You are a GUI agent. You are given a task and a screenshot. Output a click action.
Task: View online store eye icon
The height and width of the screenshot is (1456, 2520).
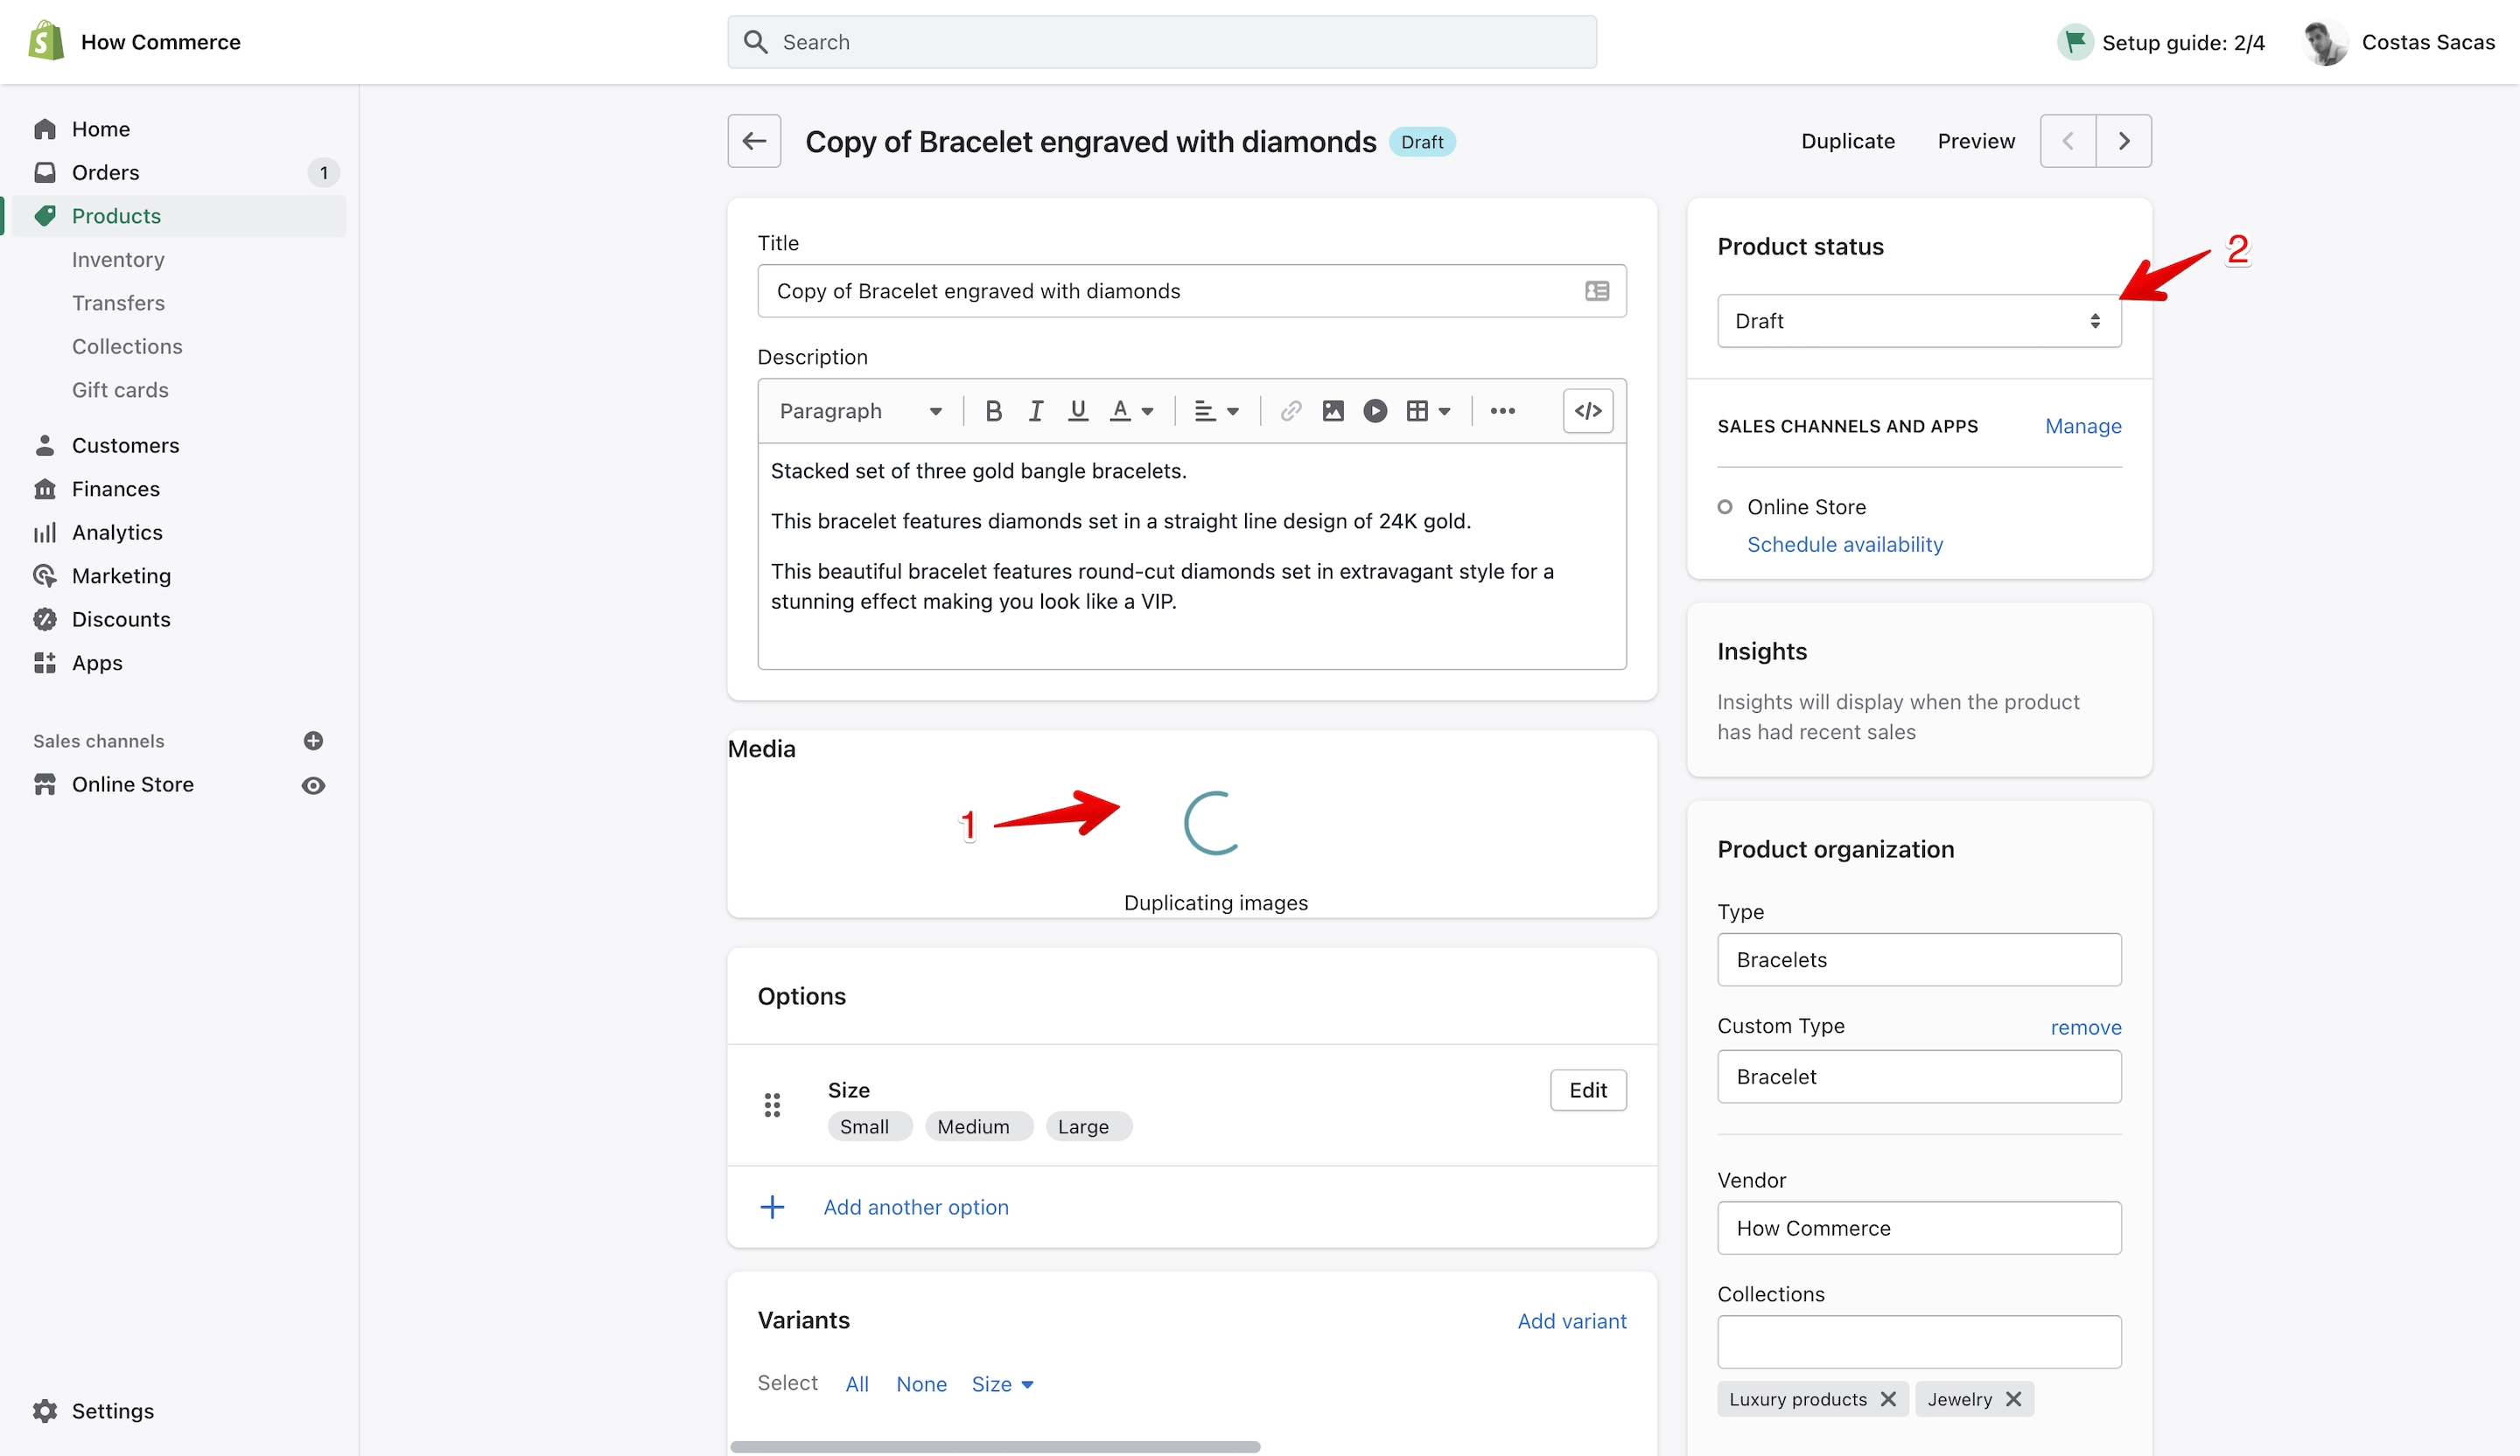pyautogui.click(x=313, y=784)
